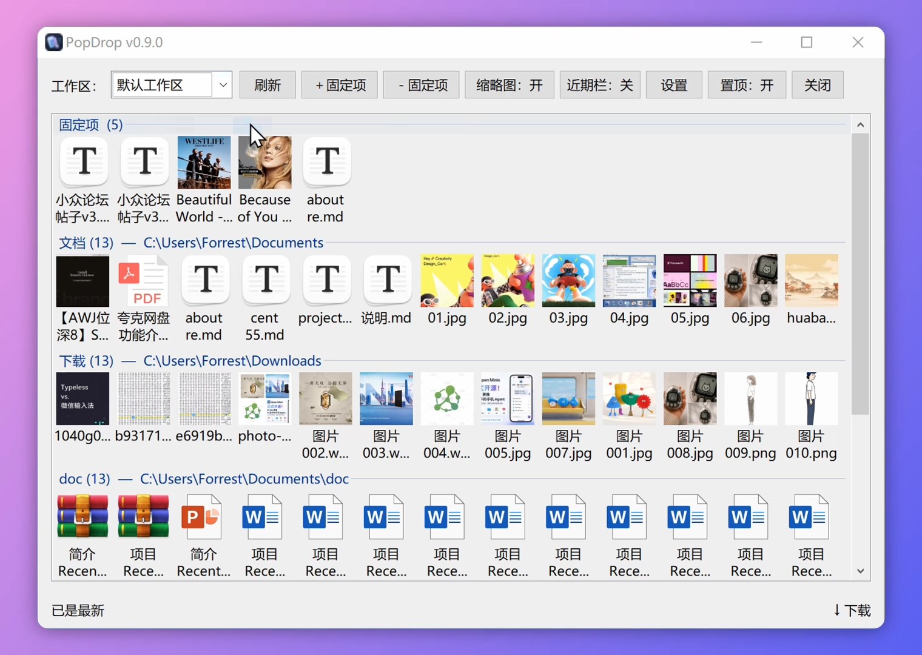Select the cent 55.md text file icon
The width and height of the screenshot is (922, 655).
coord(266,280)
